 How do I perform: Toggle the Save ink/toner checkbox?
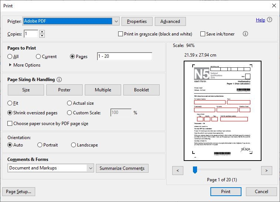[203, 34]
